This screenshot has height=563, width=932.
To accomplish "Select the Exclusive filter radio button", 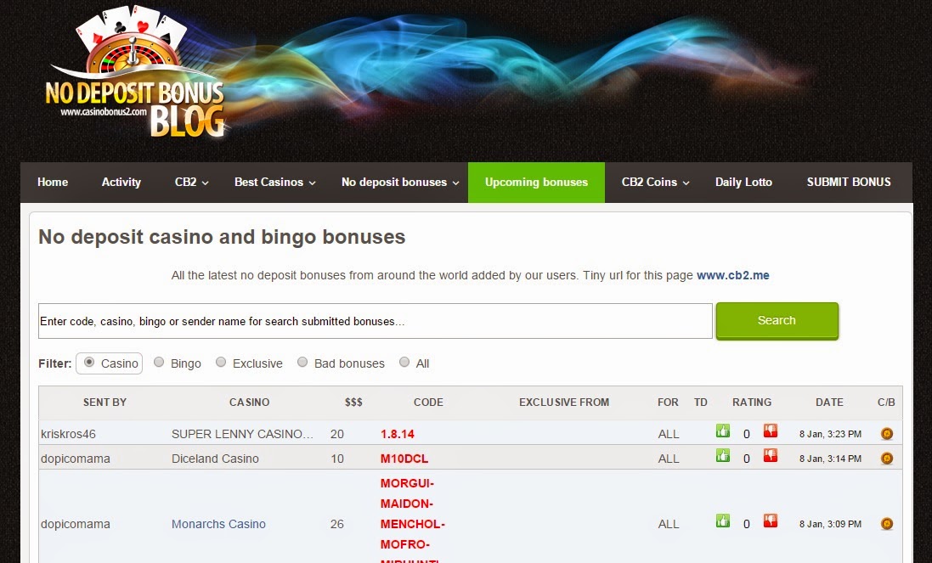I will (x=221, y=362).
